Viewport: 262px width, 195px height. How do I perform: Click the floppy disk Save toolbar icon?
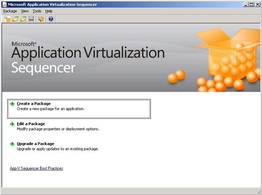coord(31,19)
